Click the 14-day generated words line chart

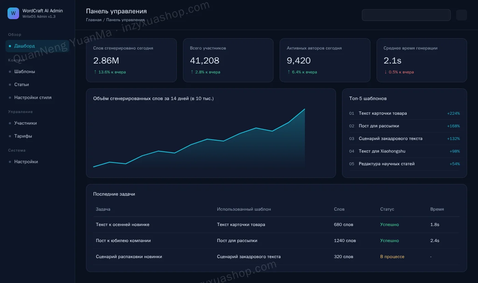tap(199, 138)
